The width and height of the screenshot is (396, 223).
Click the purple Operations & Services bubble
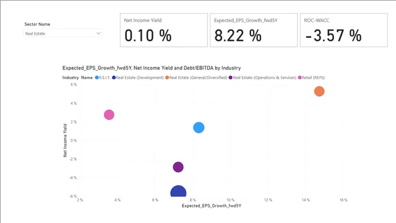click(178, 167)
